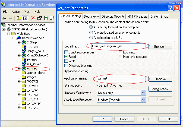This screenshot has height=127, width=183.
Task: Select the _vti_cnf tree row
Action: [32, 90]
